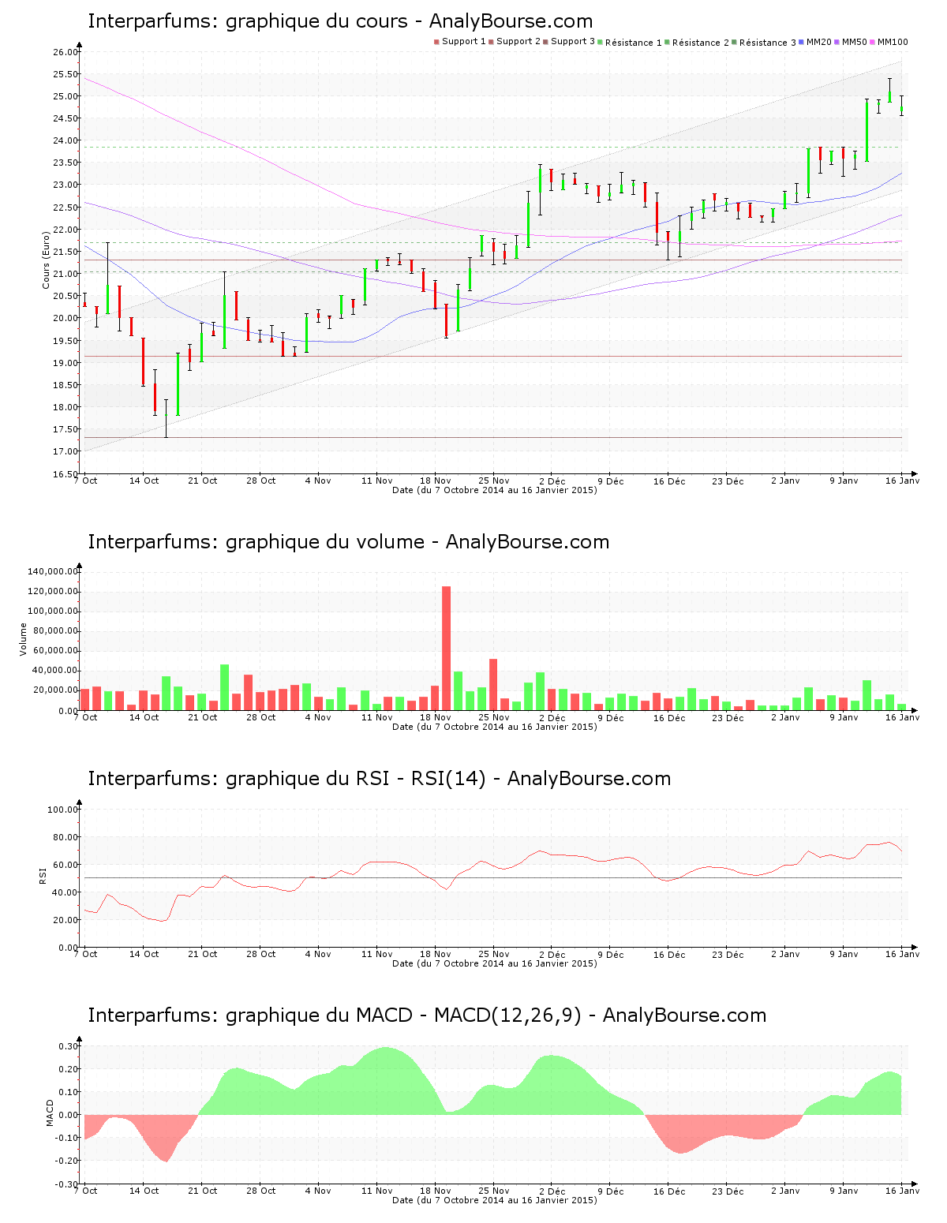Click the 'RSI' vertical axis label

point(43,875)
